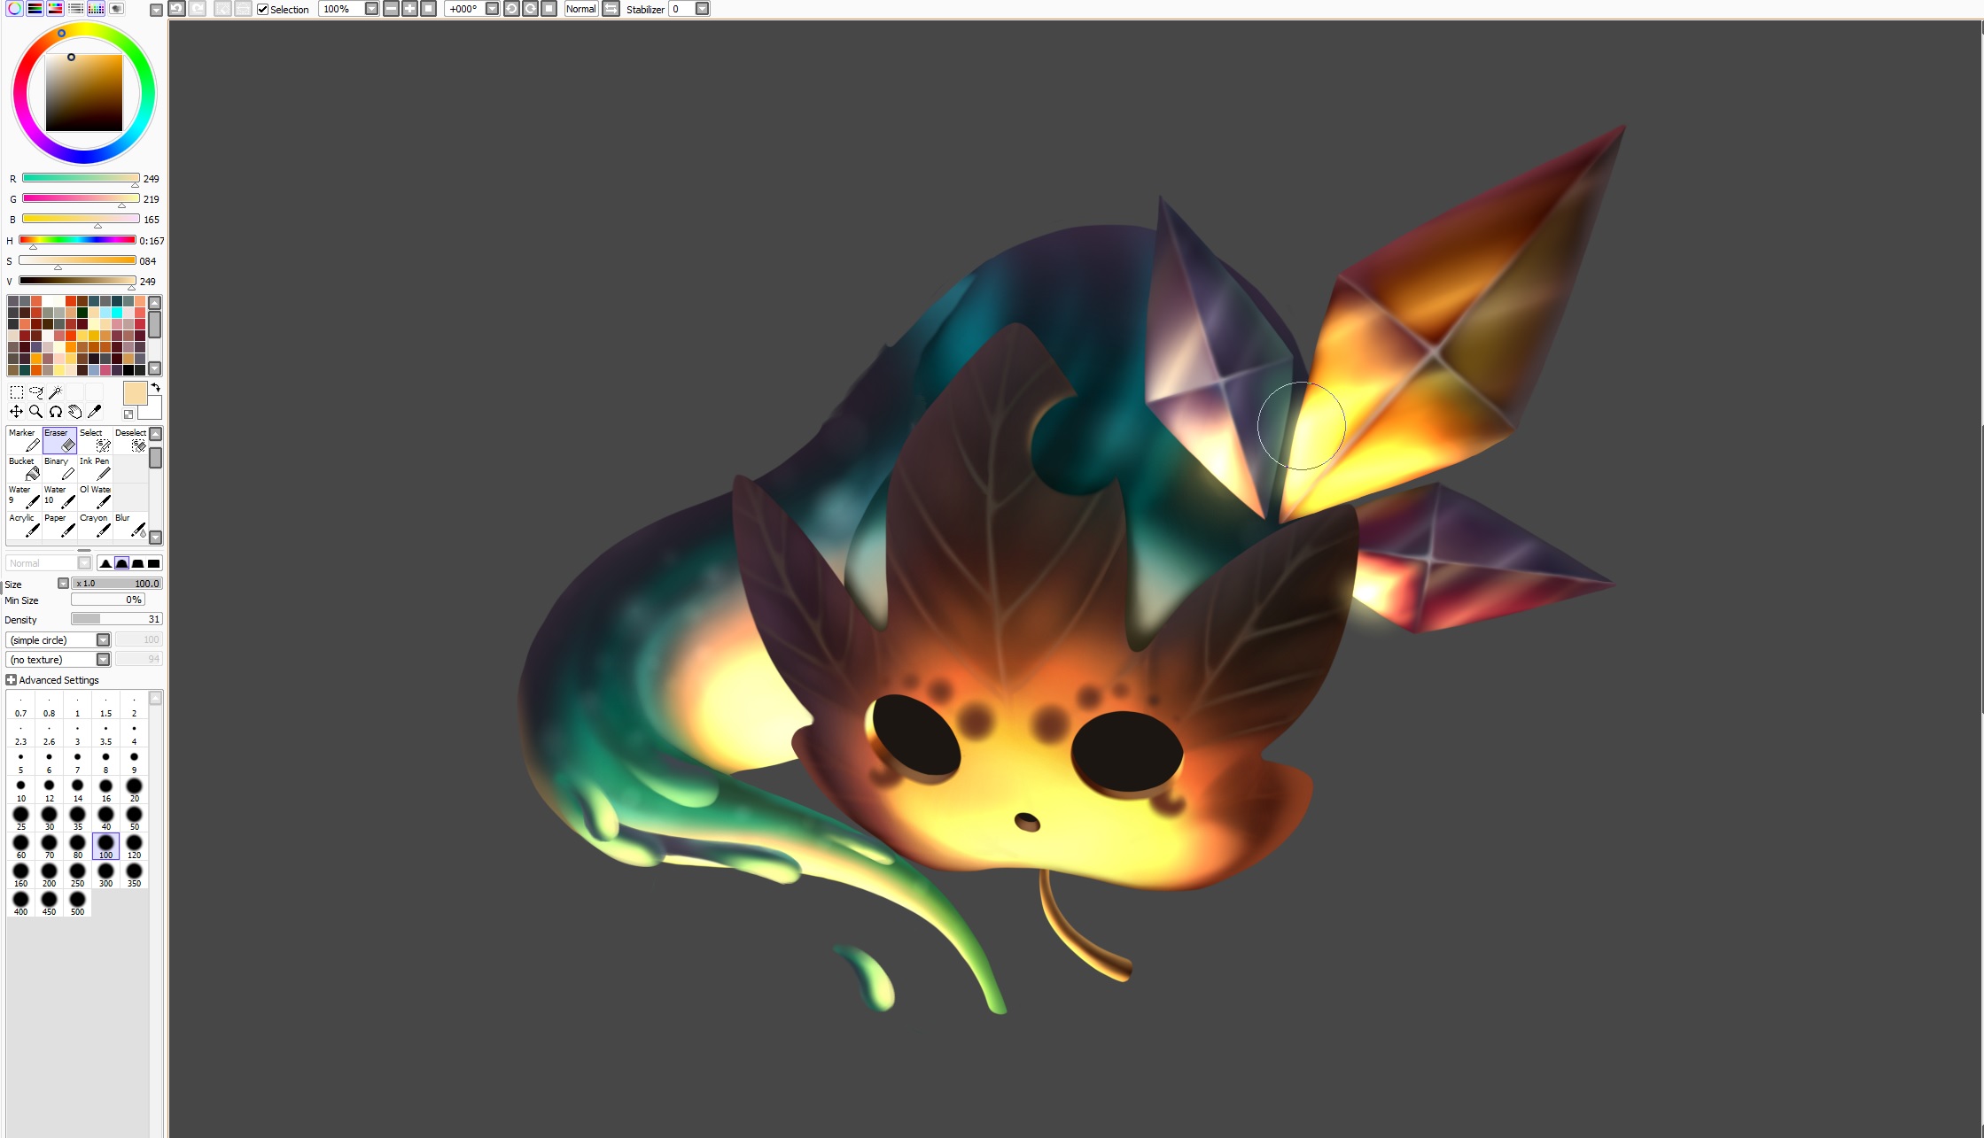The image size is (1984, 1138).
Task: Select the Paper brush
Action: coord(59,525)
